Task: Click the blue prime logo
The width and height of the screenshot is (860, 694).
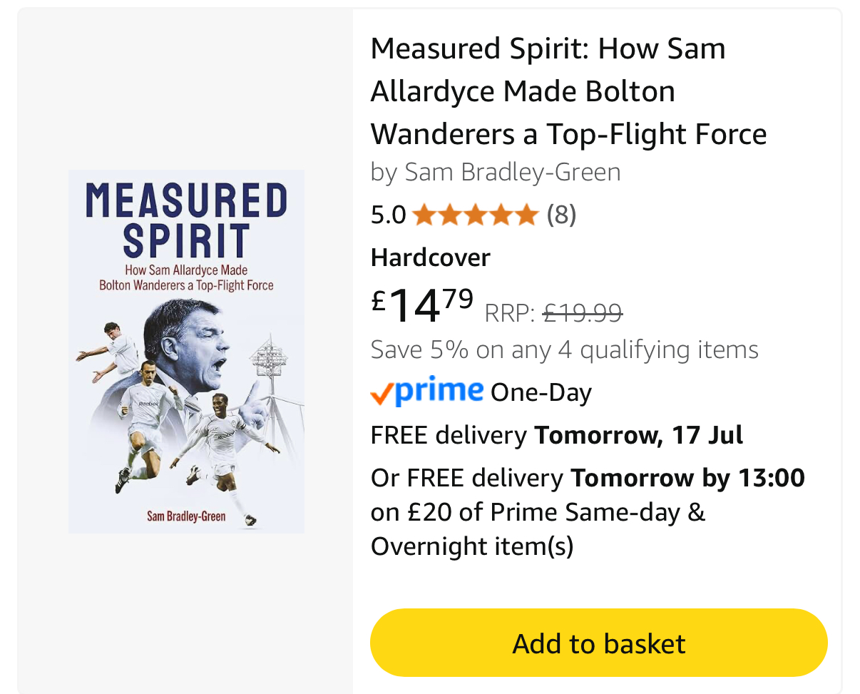Action: (x=439, y=392)
